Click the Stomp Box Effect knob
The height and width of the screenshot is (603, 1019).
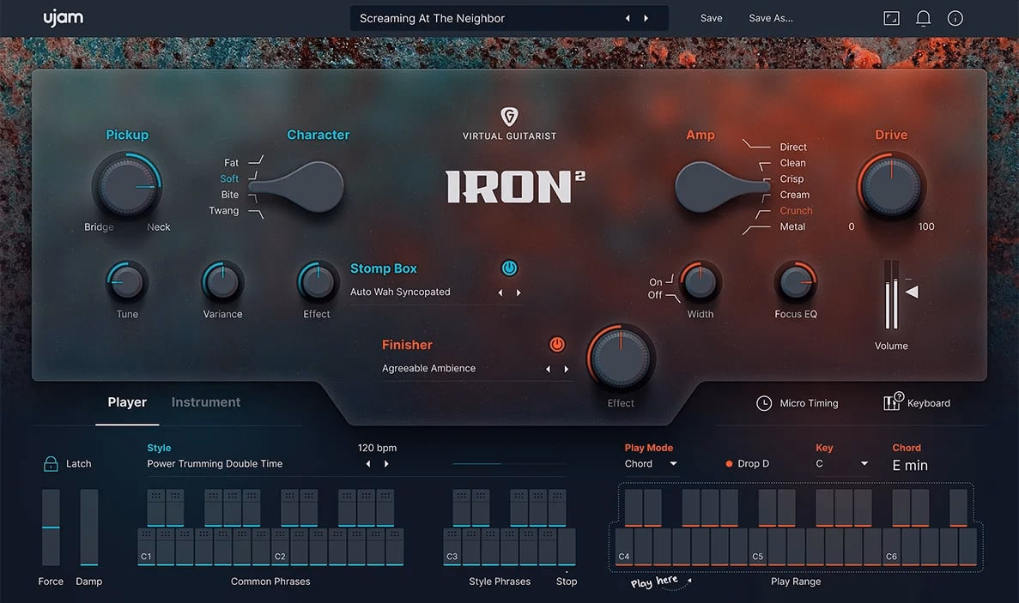click(x=317, y=282)
